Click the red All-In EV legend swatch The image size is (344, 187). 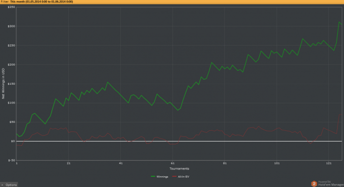pyautogui.click(x=174, y=177)
